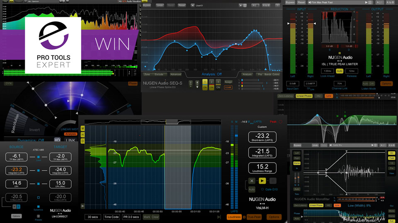Image resolution: width=398 pixels, height=223 pixels.
Task: Click the orange Link button beside HQ in the top EQ bar
Action: pyautogui.click(x=329, y=96)
